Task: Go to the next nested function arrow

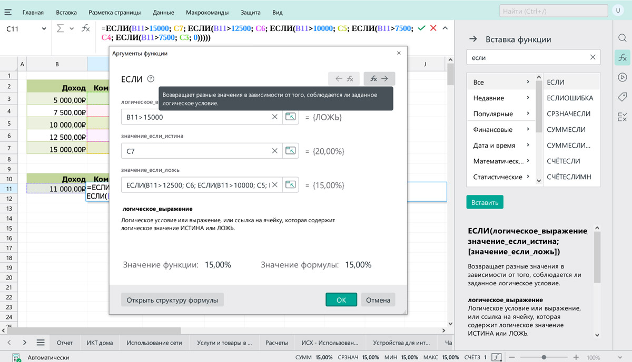Action: point(379,79)
